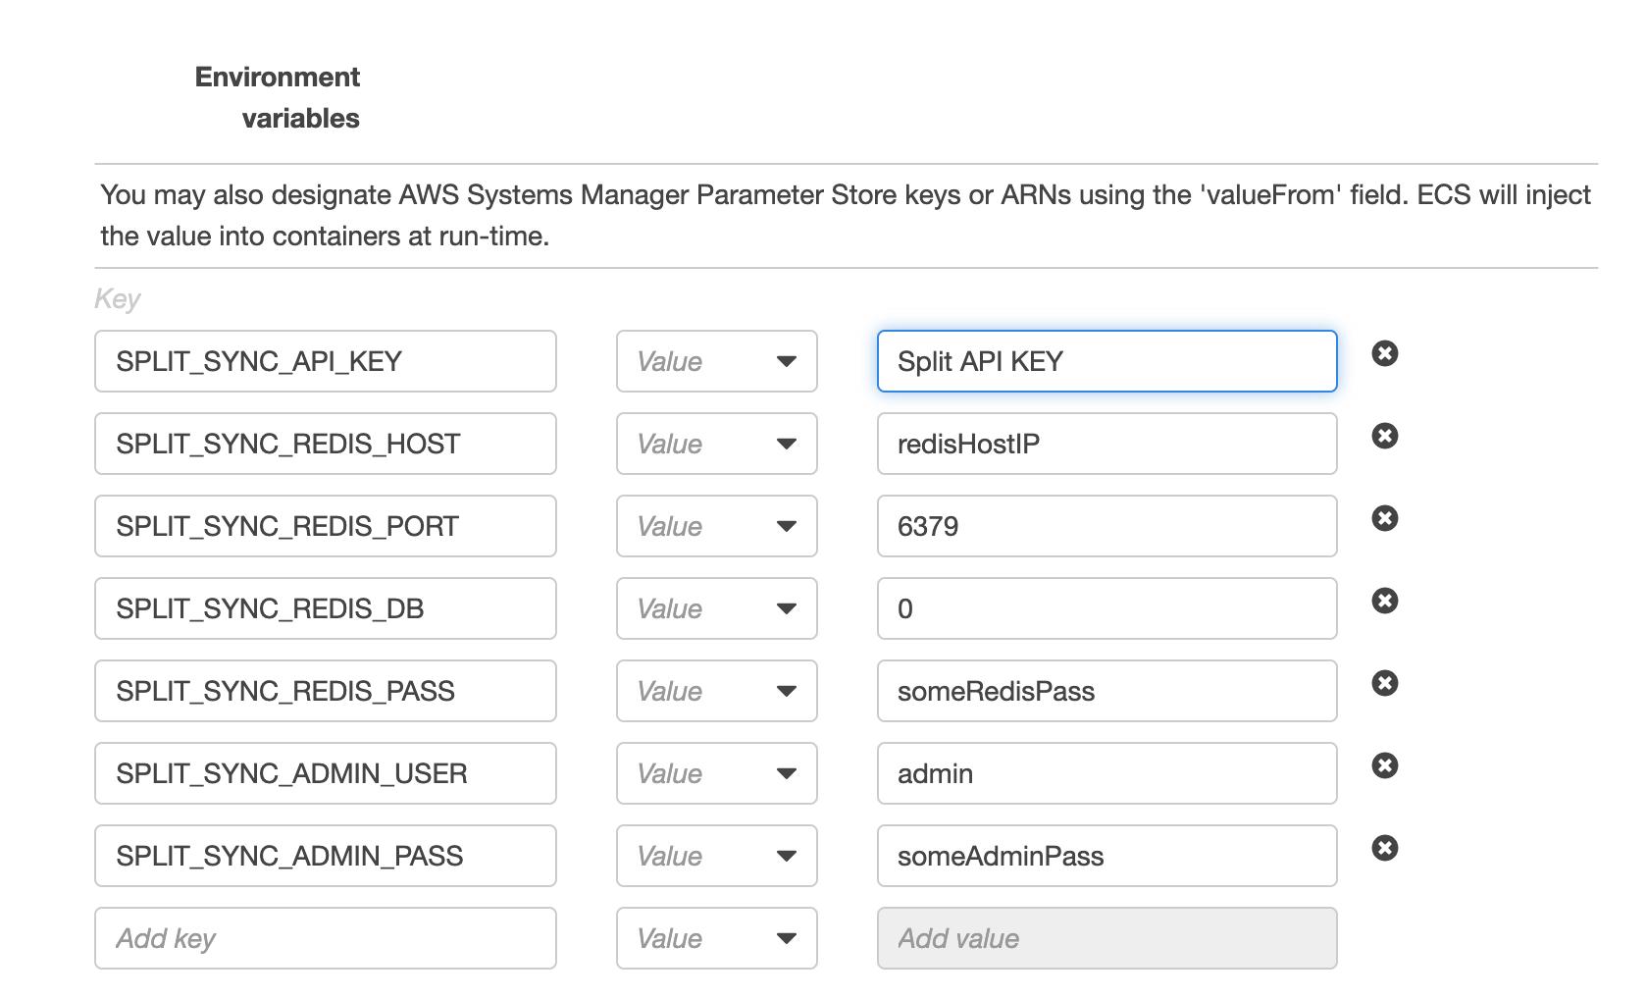Viewport: 1646px width, 999px height.
Task: Select the 6379 port value field
Action: 1106,526
